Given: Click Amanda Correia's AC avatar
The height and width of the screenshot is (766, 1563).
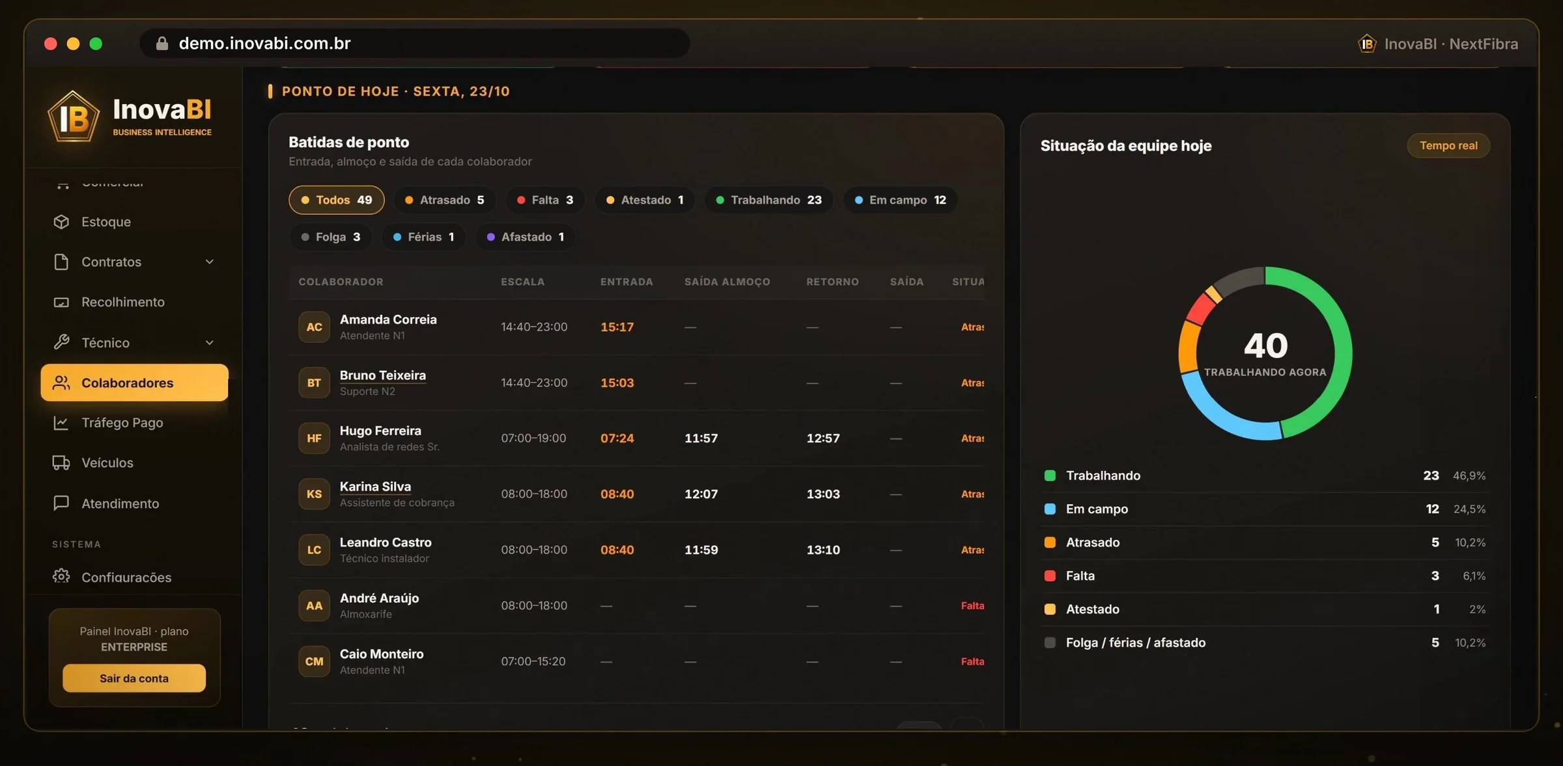Looking at the screenshot, I should click(314, 327).
